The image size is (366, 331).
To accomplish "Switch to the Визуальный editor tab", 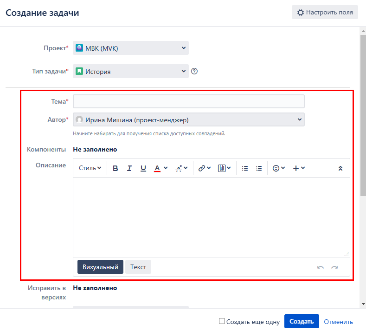I will tap(100, 267).
